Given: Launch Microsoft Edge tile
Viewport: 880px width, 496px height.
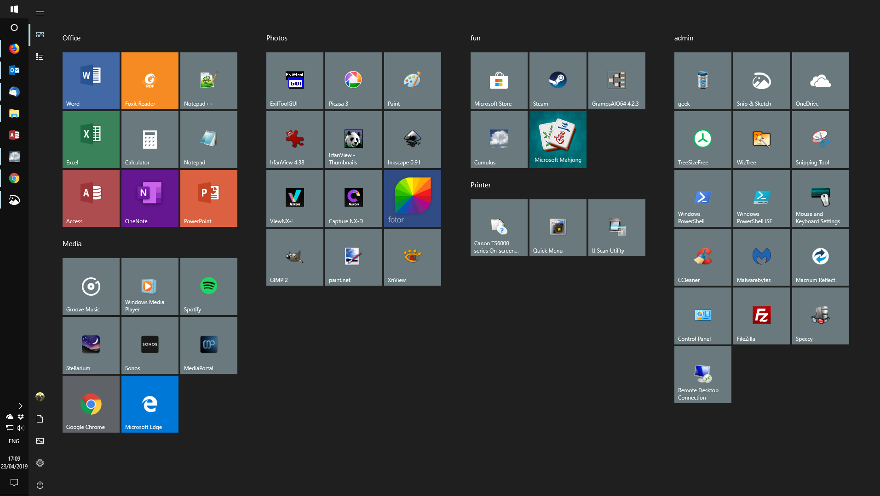Looking at the screenshot, I should coord(150,404).
